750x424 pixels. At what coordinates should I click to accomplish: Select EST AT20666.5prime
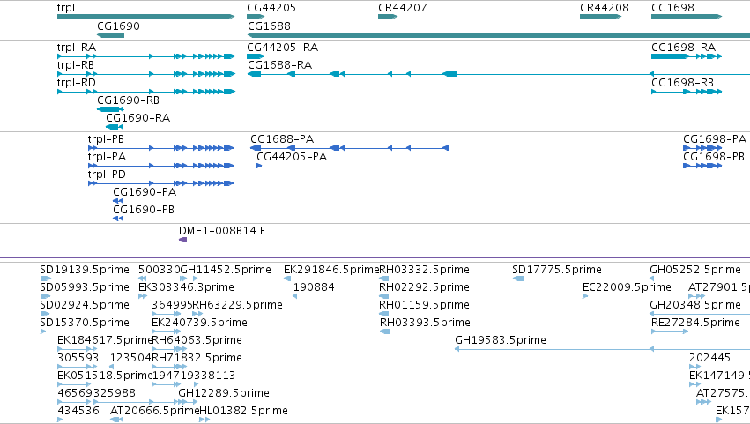pos(116,420)
